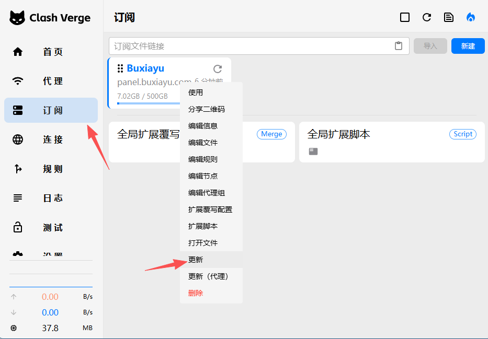Screen dimensions: 488x339
Task: Click the paste clipboard icon in URL field
Action: (x=399, y=46)
